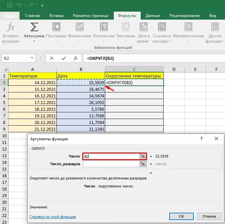Select the Формулы tab
225x224 pixels.
127,16
